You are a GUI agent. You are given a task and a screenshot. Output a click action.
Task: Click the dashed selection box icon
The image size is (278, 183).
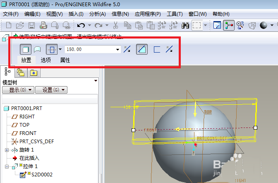click(x=197, y=25)
